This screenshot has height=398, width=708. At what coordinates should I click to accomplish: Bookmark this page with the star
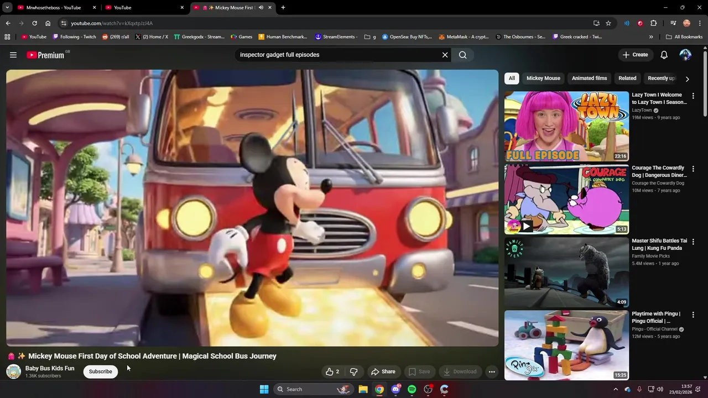pos(608,23)
